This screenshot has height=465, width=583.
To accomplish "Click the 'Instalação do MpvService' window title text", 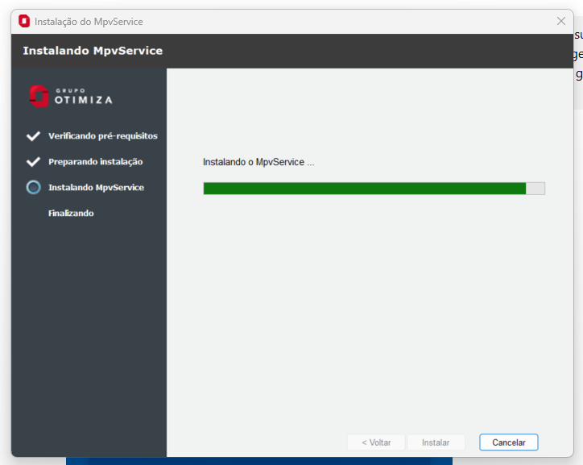I will (89, 22).
